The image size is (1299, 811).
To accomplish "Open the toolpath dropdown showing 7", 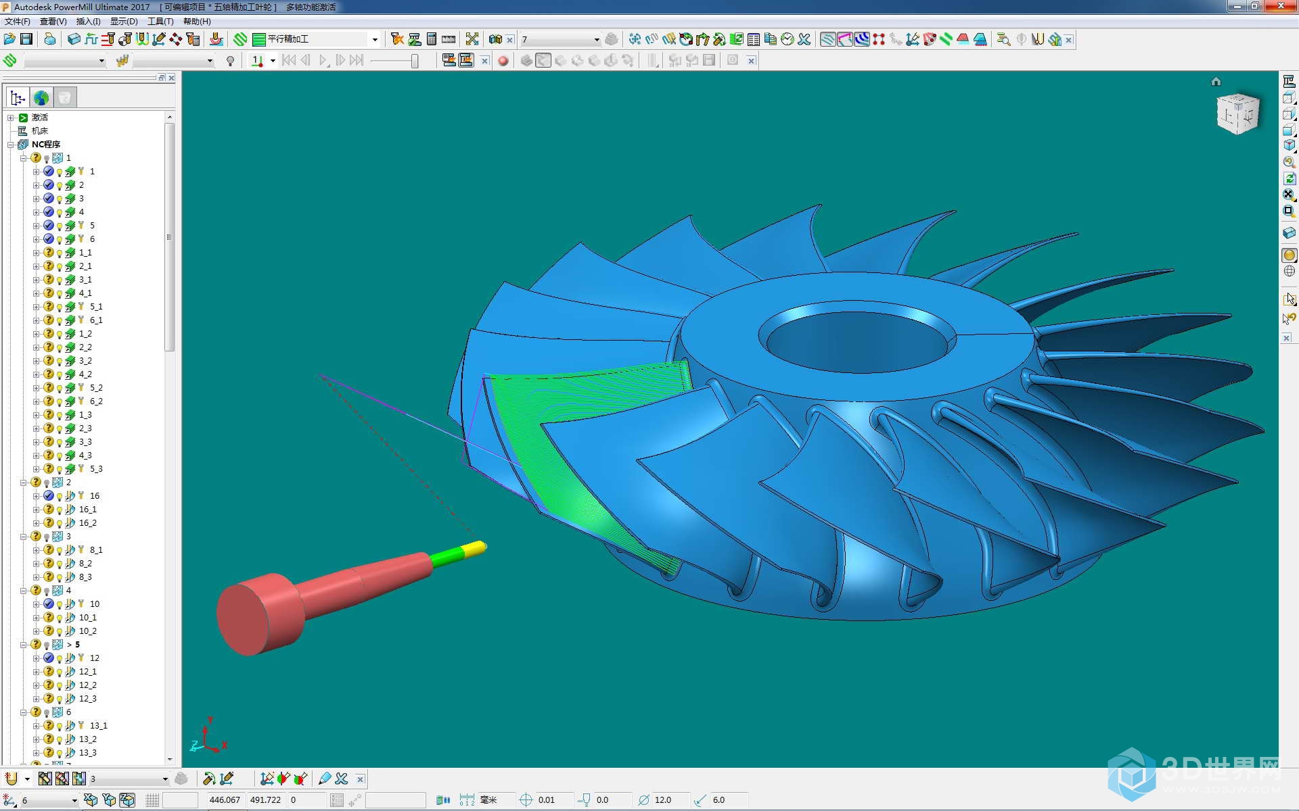I will (x=560, y=39).
